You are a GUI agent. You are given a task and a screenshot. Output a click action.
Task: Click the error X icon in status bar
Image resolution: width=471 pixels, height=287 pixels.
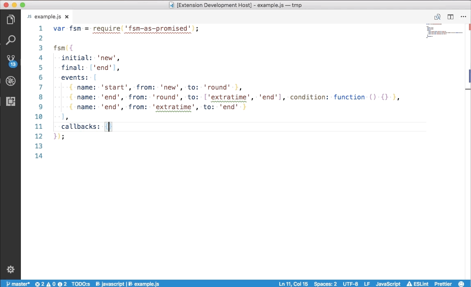click(x=37, y=284)
